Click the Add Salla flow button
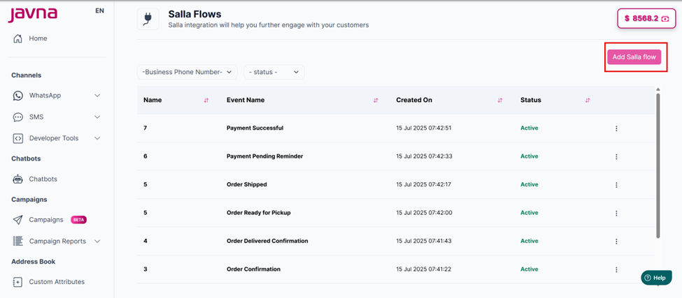This screenshot has height=298, width=682. (634, 57)
